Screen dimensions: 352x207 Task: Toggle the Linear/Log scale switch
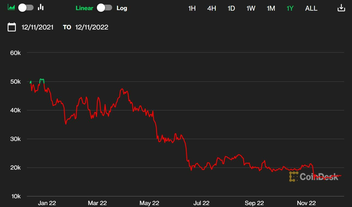click(x=105, y=8)
